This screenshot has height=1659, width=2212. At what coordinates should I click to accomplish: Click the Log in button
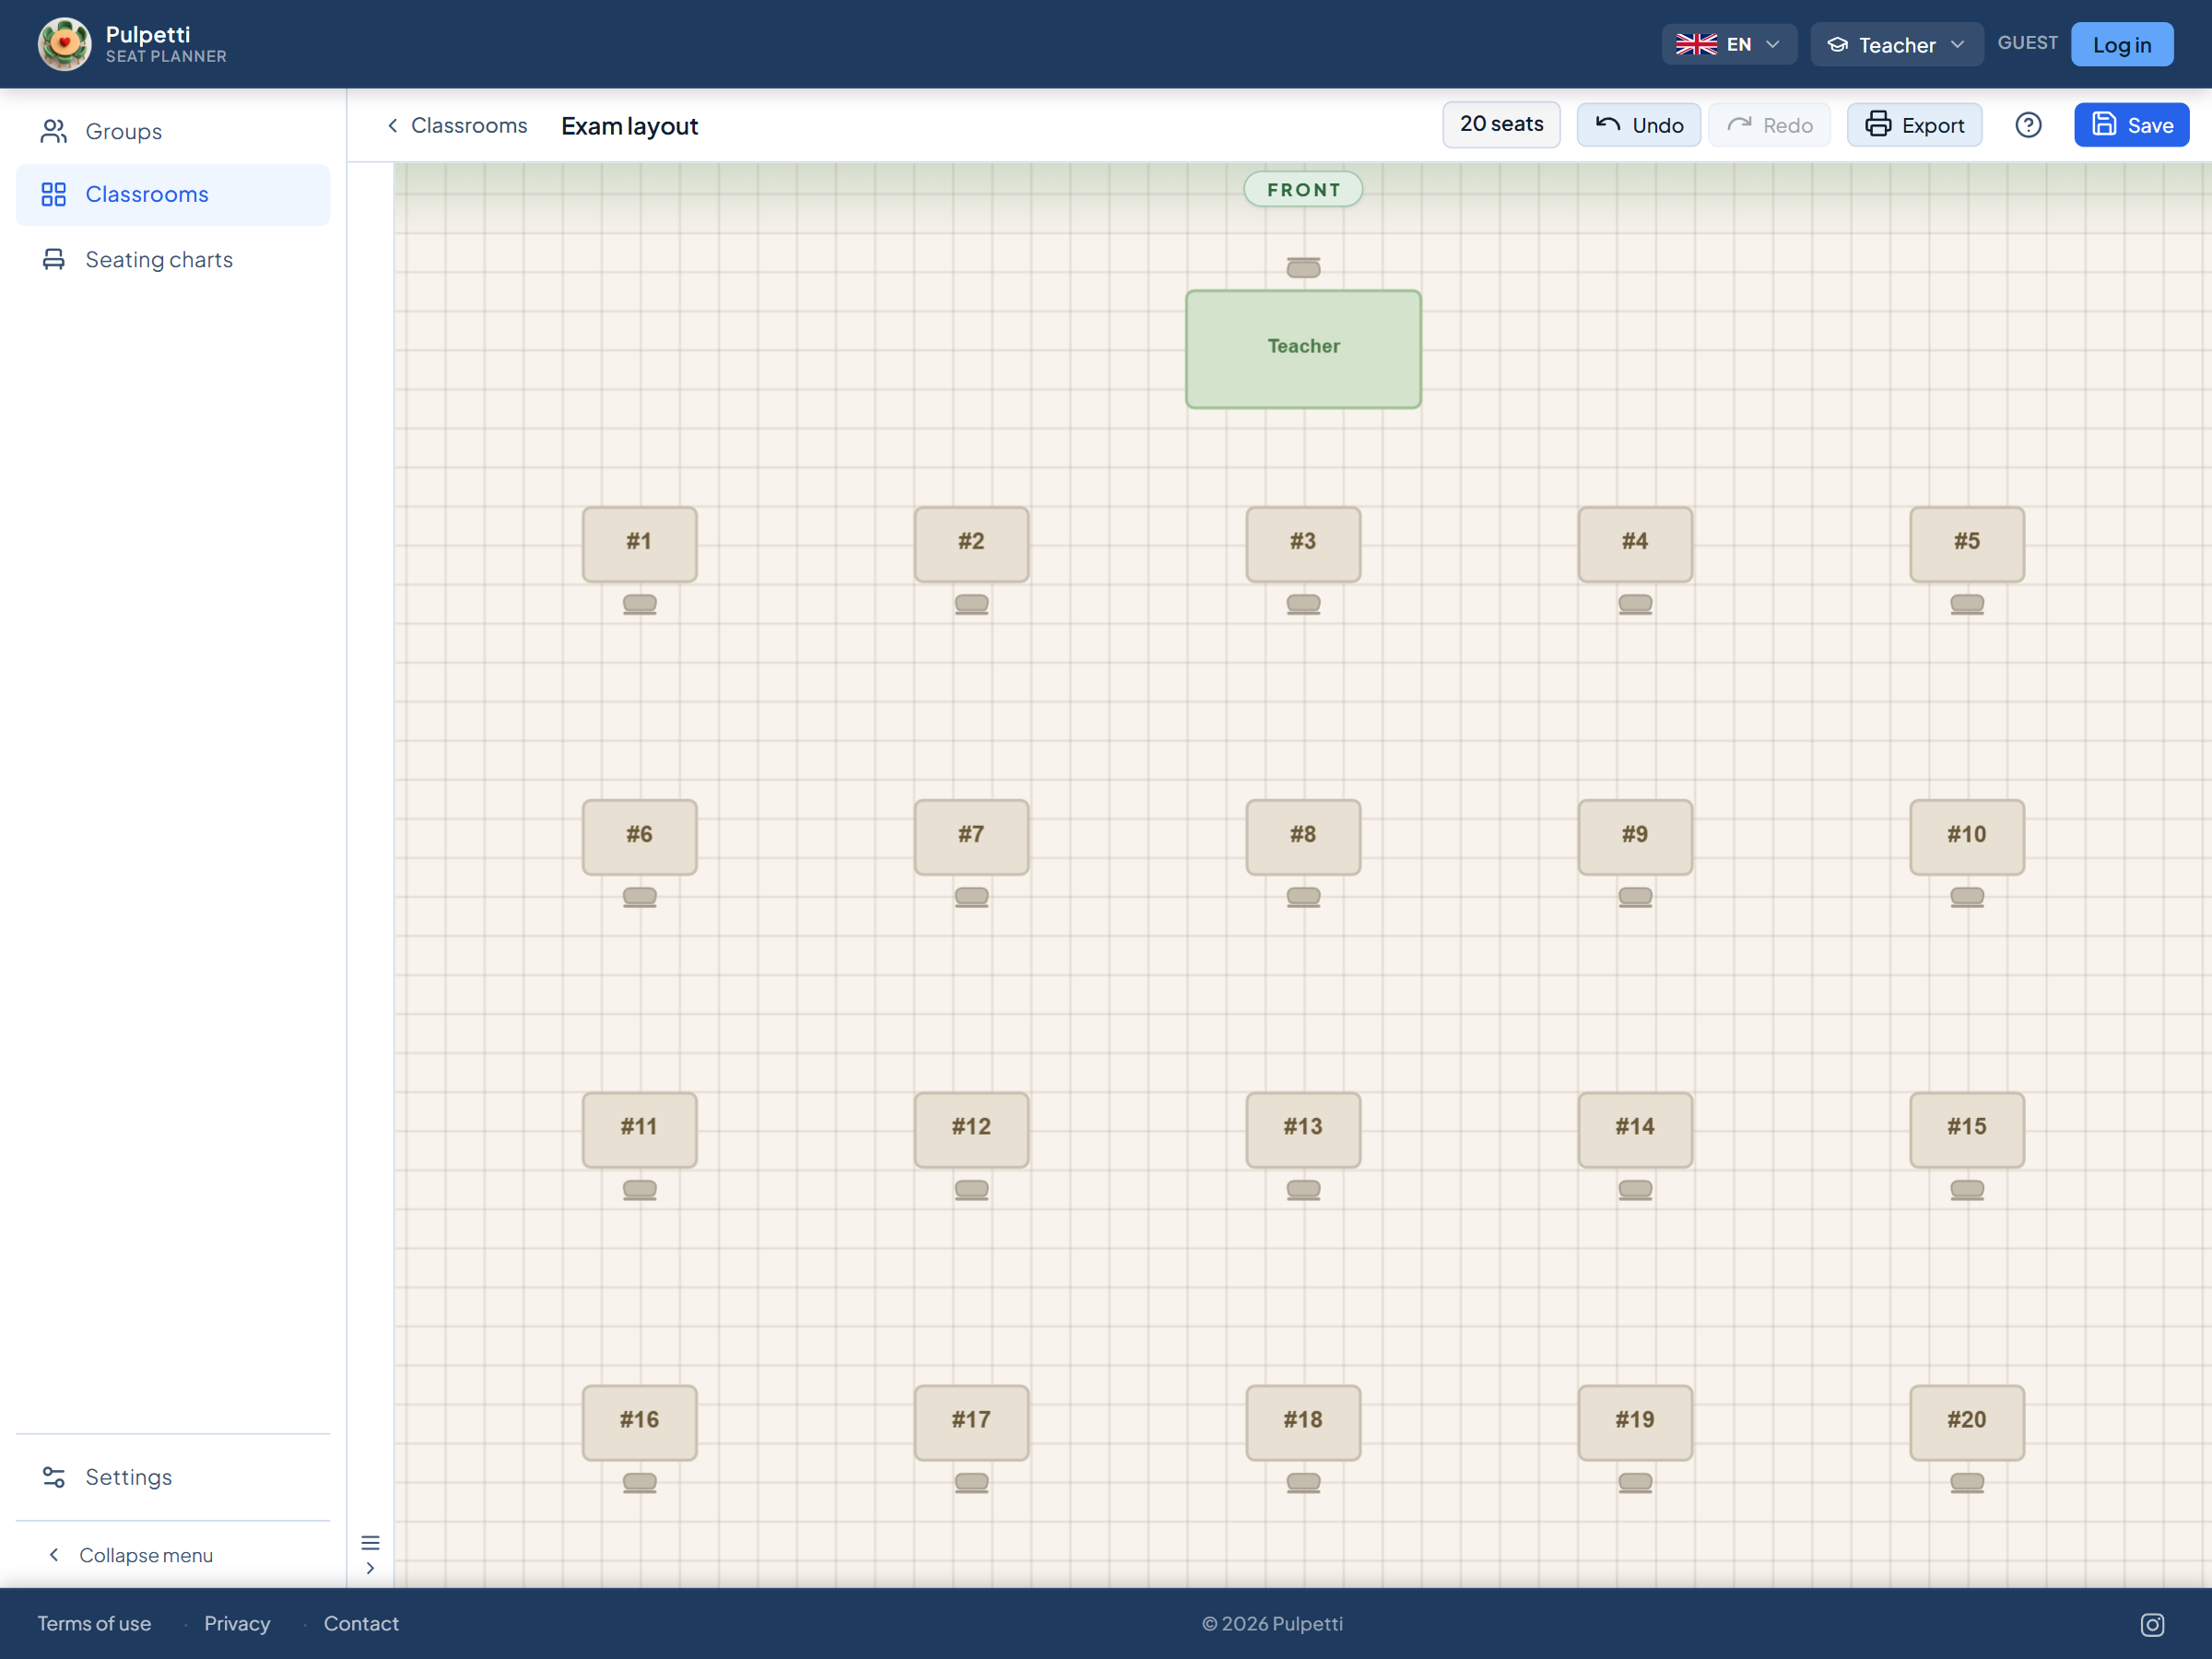point(2121,44)
